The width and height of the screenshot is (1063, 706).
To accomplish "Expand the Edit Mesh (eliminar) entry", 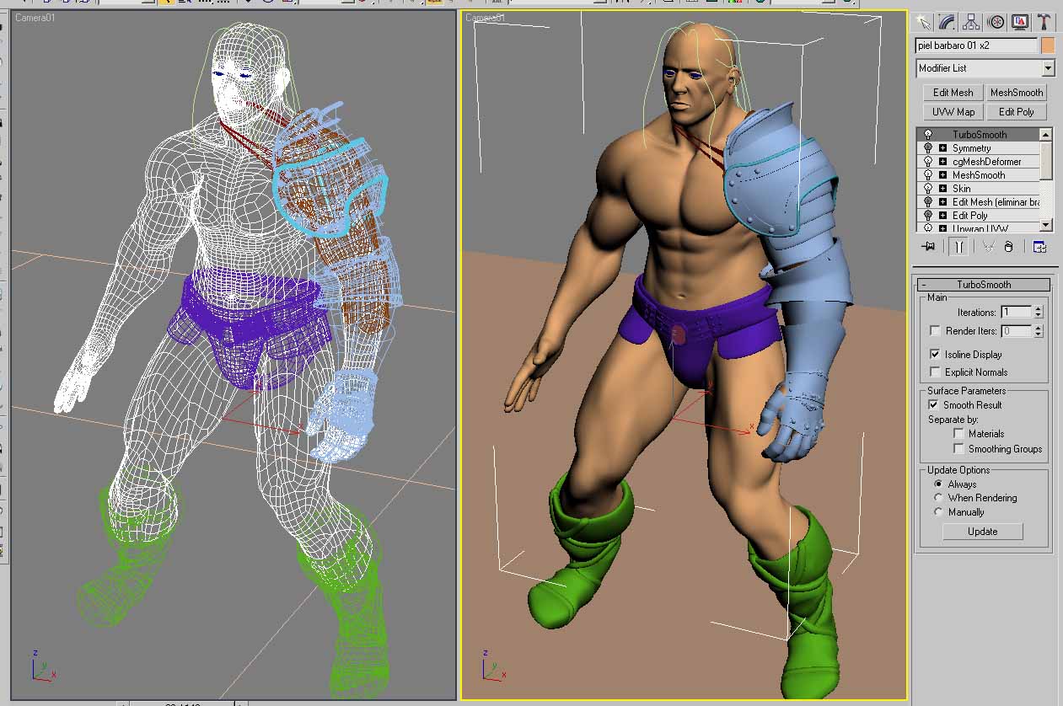I will 942,202.
